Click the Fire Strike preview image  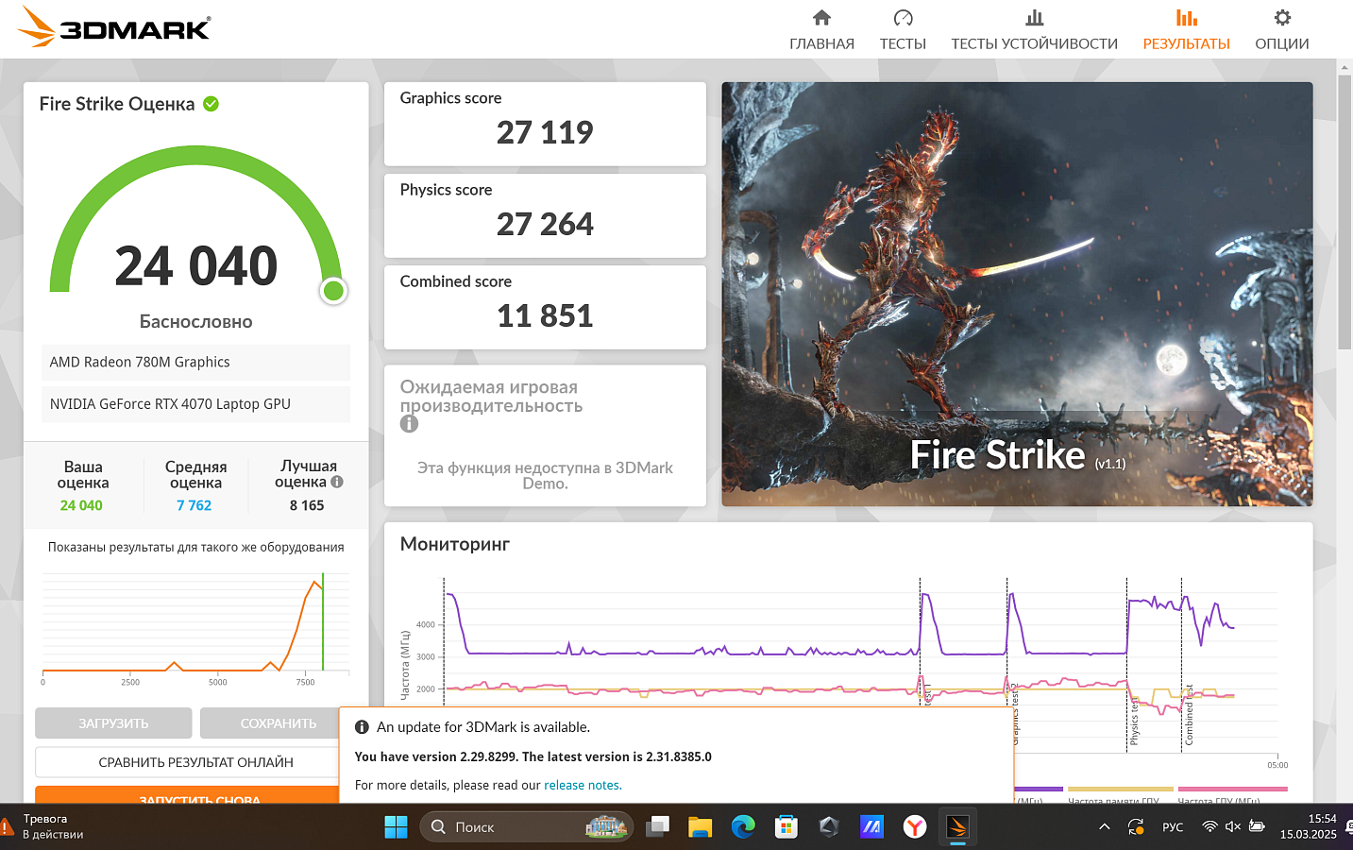tap(1017, 294)
